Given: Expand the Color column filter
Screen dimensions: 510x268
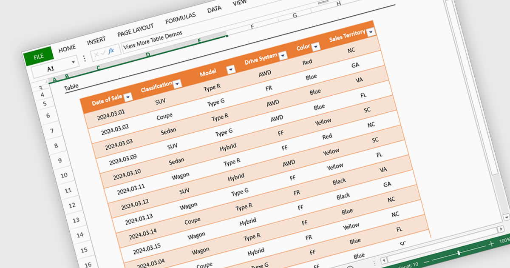Looking at the screenshot, I should [315, 47].
